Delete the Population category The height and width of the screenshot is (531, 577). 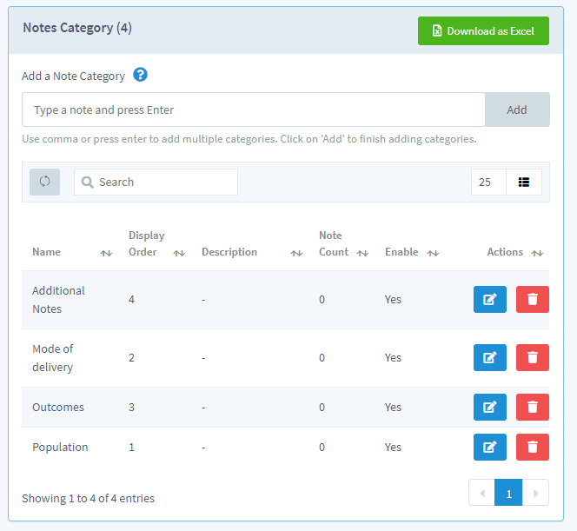pyautogui.click(x=533, y=447)
